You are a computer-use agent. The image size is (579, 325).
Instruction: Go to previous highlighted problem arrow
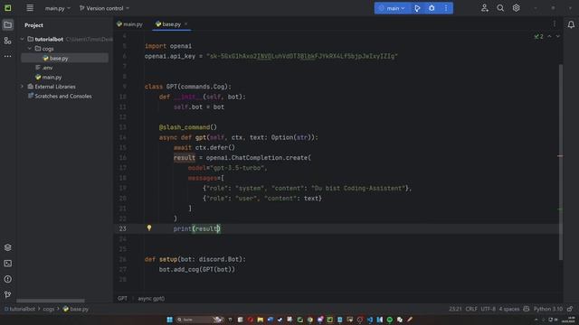[549, 36]
